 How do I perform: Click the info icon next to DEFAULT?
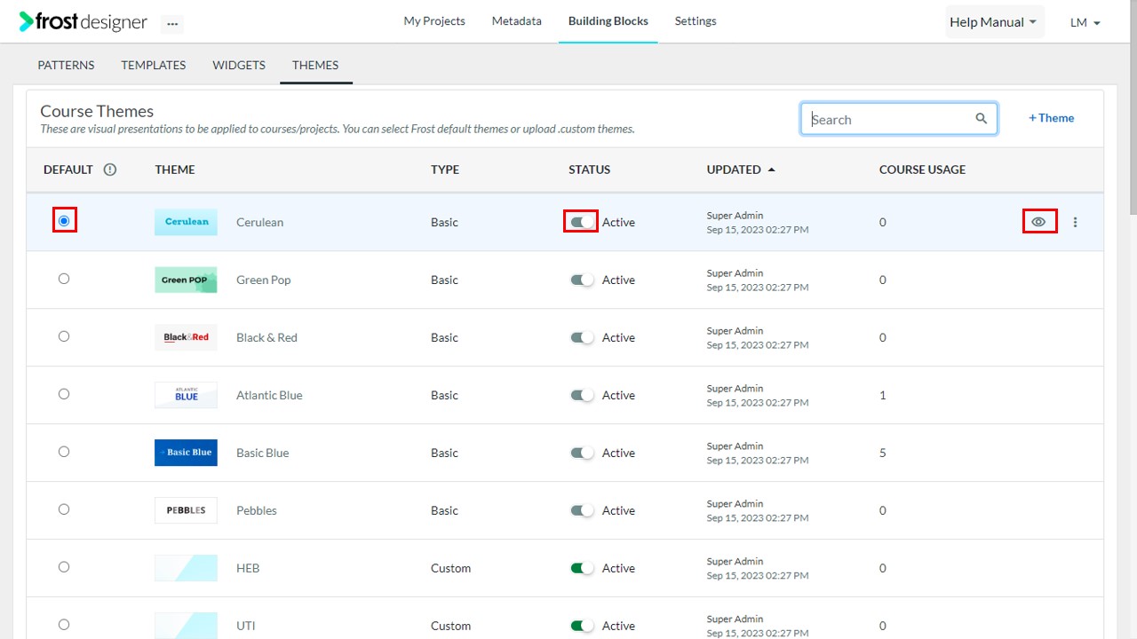[110, 170]
